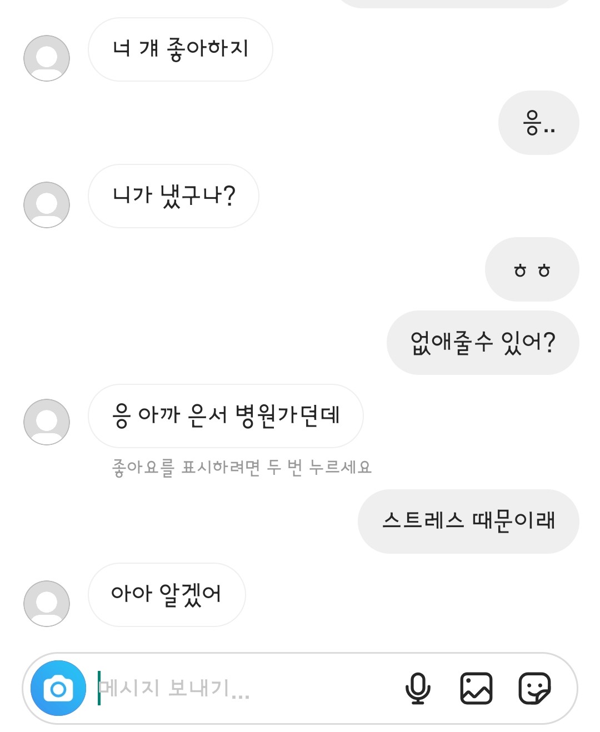Tap the '없애줄수 있어?' message
The image size is (600, 732).
point(483,343)
